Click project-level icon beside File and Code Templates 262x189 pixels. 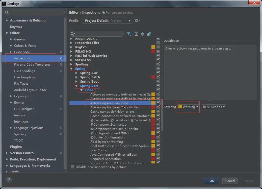(x=61, y=65)
